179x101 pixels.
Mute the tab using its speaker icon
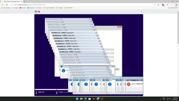[x=5, y=1]
